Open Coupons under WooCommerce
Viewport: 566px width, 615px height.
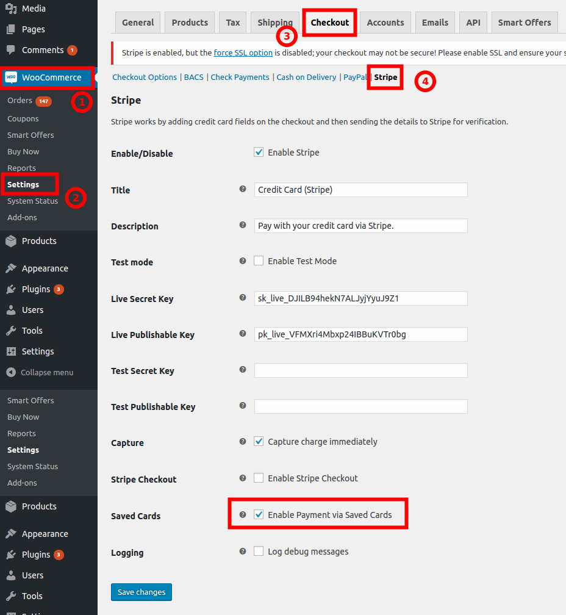(x=23, y=118)
